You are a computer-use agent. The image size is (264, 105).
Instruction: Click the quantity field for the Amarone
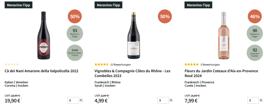[73, 100]
